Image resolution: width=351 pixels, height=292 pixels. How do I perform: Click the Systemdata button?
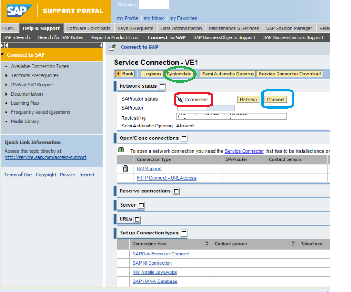pyautogui.click(x=179, y=74)
